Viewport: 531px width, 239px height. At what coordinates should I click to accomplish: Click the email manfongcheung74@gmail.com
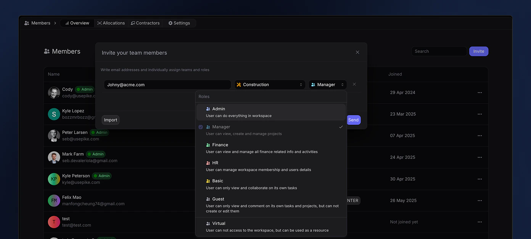pyautogui.click(x=93, y=204)
